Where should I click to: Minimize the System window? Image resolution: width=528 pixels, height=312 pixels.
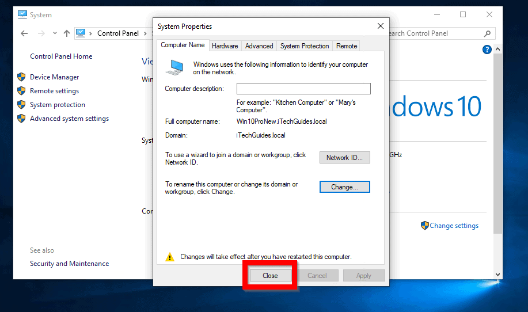coord(437,14)
